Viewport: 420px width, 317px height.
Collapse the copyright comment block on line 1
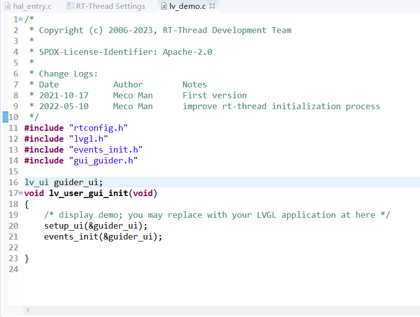(20, 19)
